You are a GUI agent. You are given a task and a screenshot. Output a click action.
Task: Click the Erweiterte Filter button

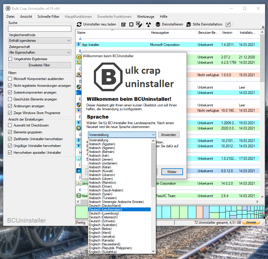40,65
